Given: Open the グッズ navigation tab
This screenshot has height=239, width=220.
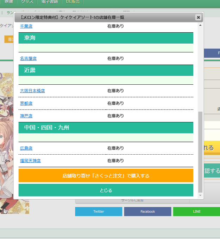Looking at the screenshot, I should 27,2.
